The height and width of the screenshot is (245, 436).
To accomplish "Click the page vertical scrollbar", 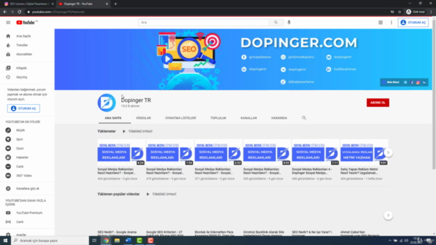I will pyautogui.click(x=434, y=95).
